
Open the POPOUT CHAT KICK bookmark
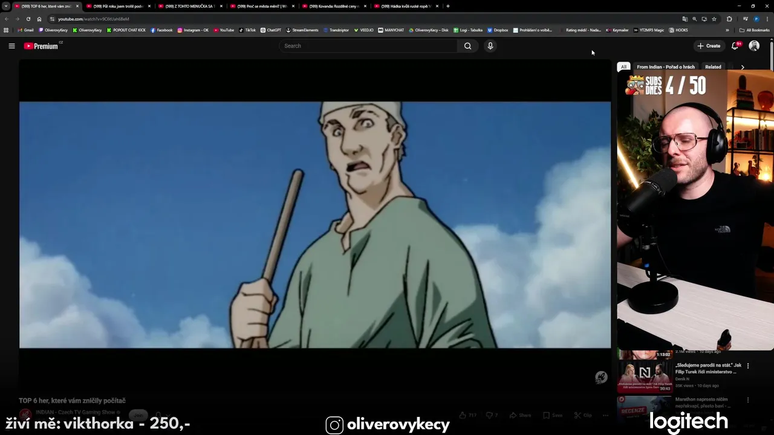pos(126,30)
